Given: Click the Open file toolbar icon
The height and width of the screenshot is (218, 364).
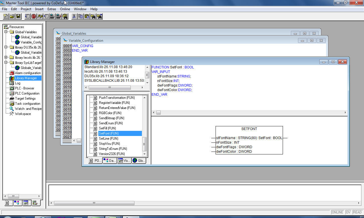Looking at the screenshot, I should click(12, 16).
